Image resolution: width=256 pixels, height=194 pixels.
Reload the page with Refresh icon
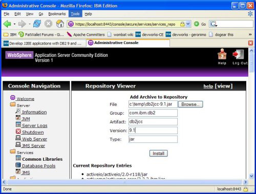click(37, 24)
